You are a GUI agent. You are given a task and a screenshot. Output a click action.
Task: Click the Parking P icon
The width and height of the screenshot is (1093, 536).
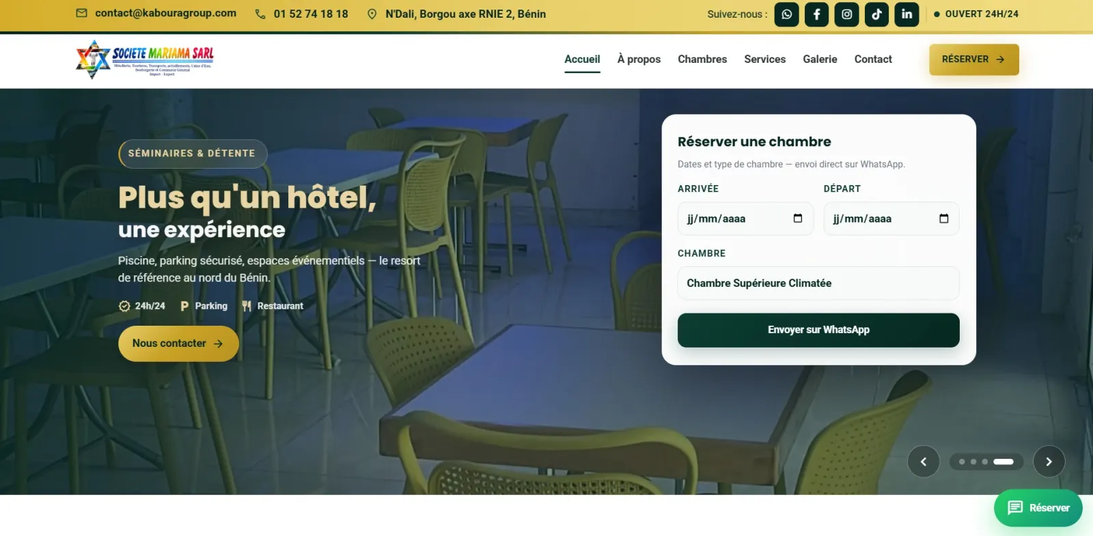(184, 306)
